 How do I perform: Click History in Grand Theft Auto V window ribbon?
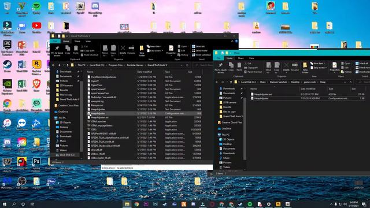pyautogui.click(x=183, y=55)
